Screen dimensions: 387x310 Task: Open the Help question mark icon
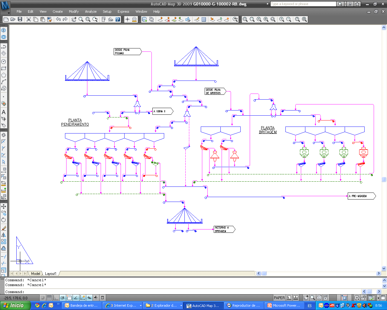click(118, 19)
